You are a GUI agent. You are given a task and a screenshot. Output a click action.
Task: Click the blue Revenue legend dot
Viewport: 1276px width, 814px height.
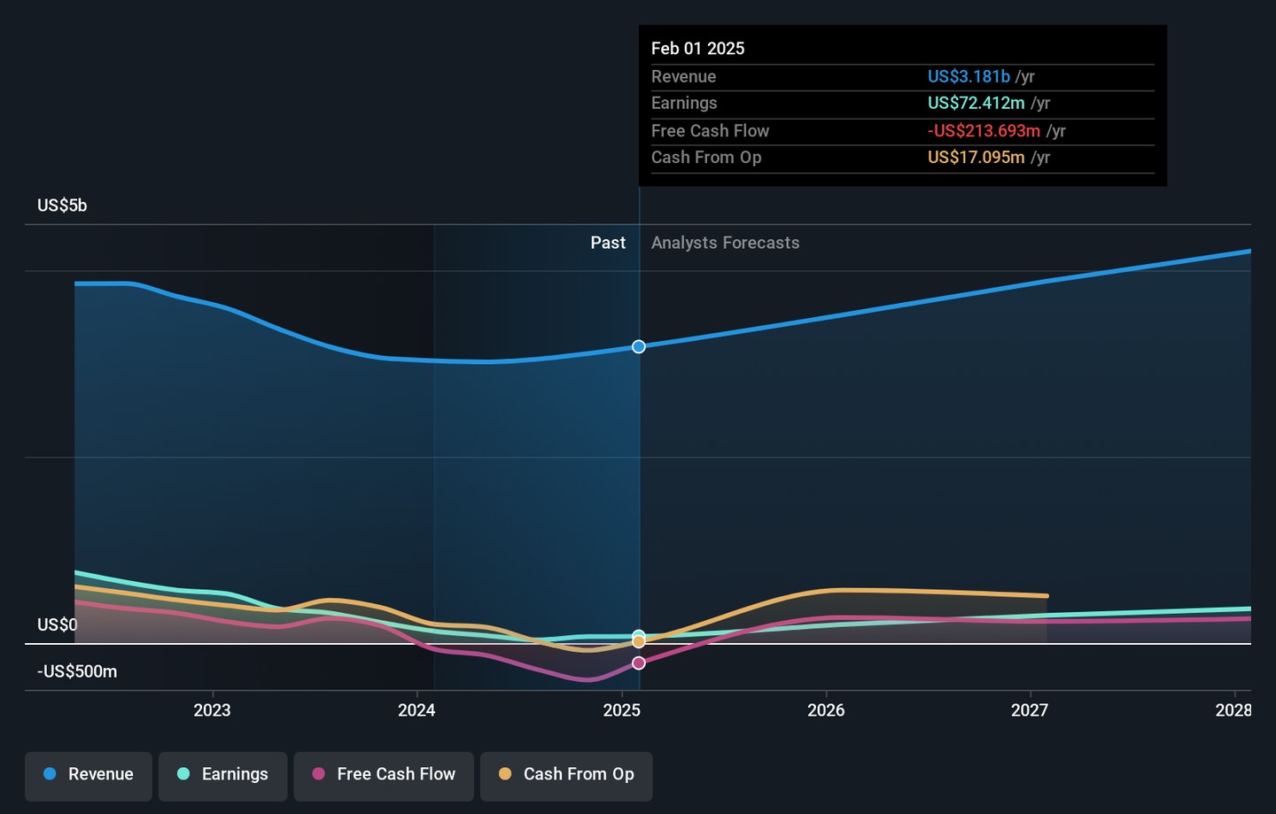coord(51,774)
